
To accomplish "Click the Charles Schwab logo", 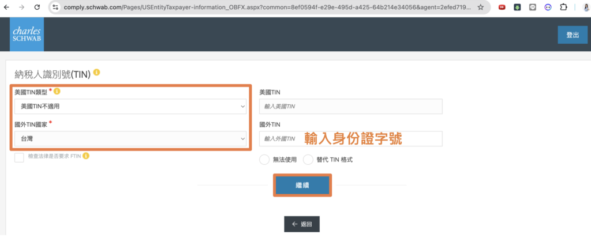I will (27, 34).
